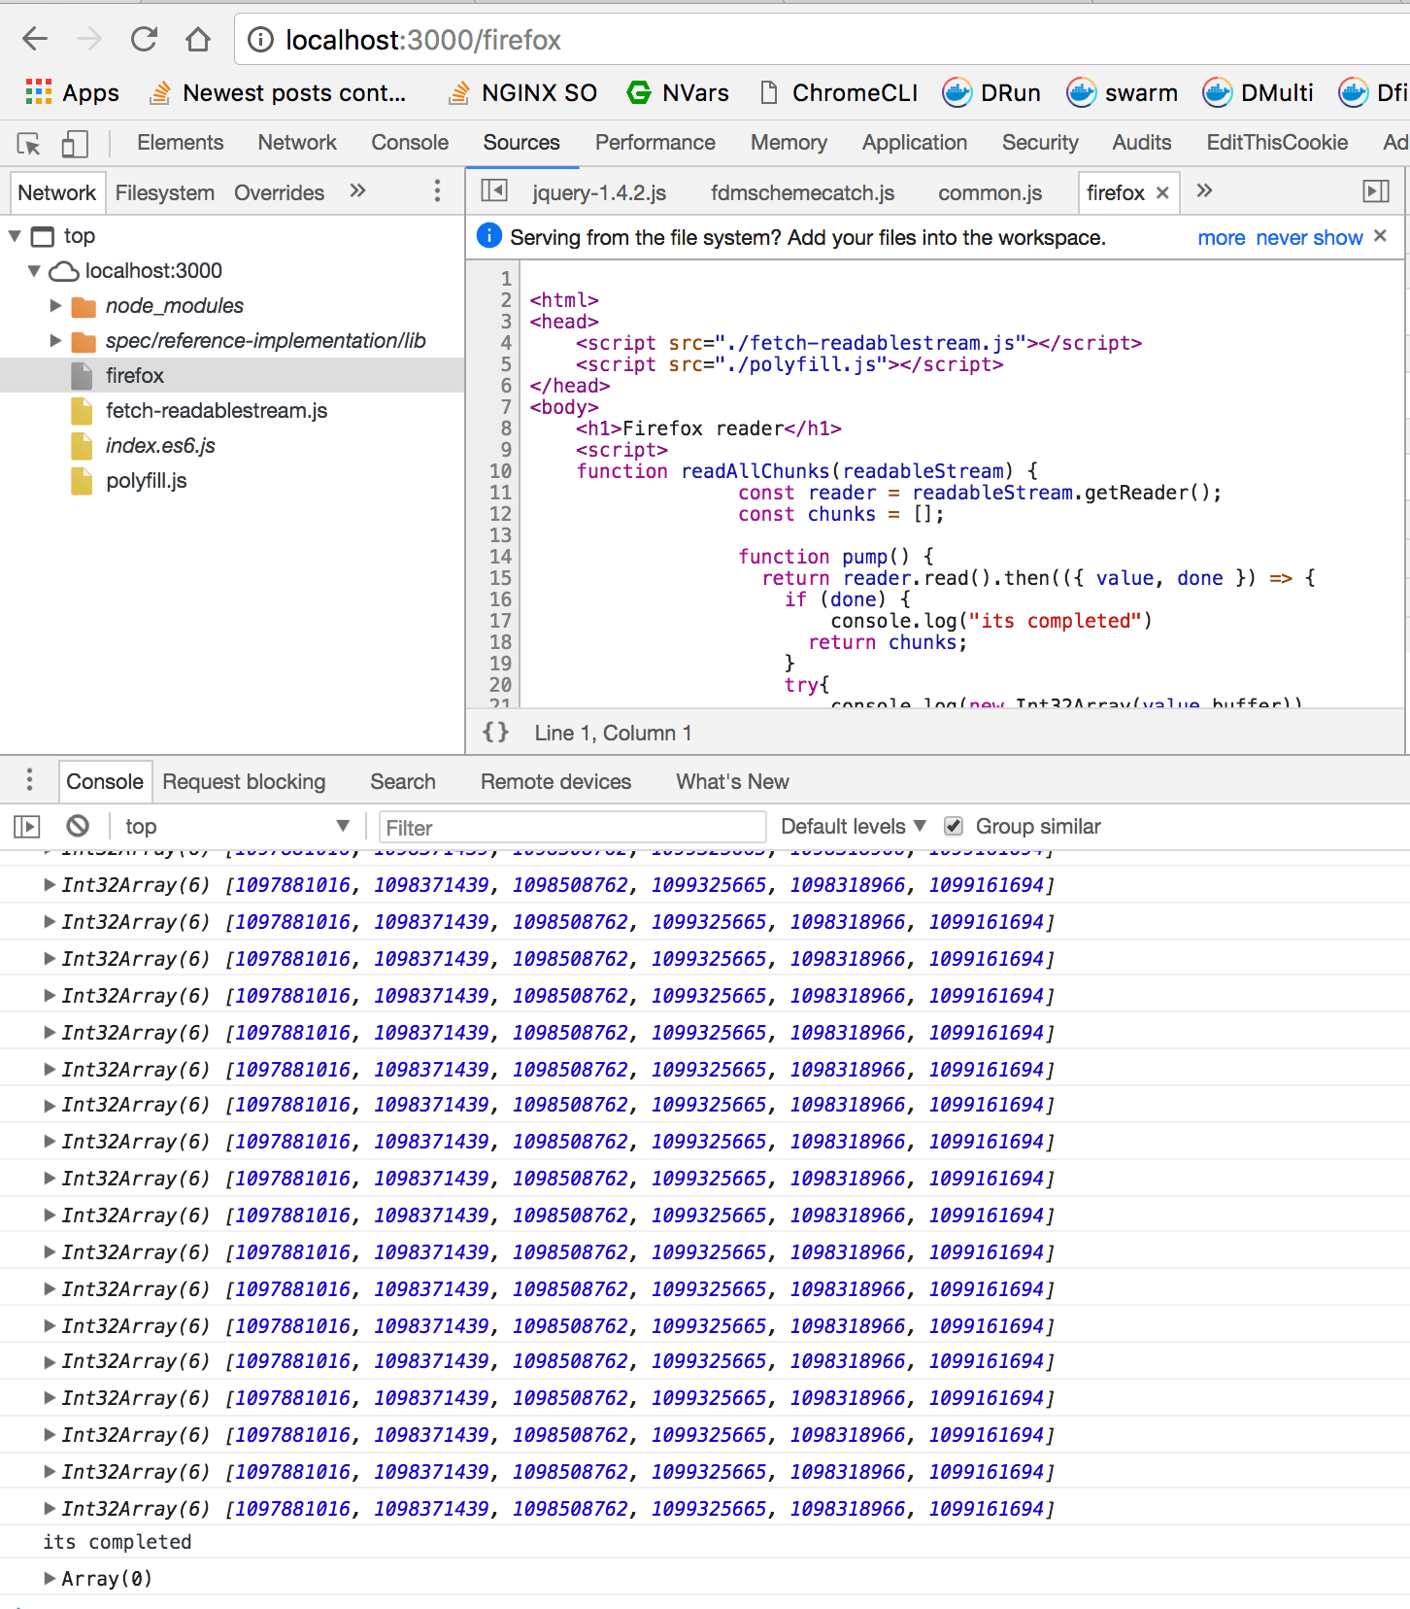Open the navigator pane three-dot menu
The height and width of the screenshot is (1609, 1410).
(x=437, y=191)
